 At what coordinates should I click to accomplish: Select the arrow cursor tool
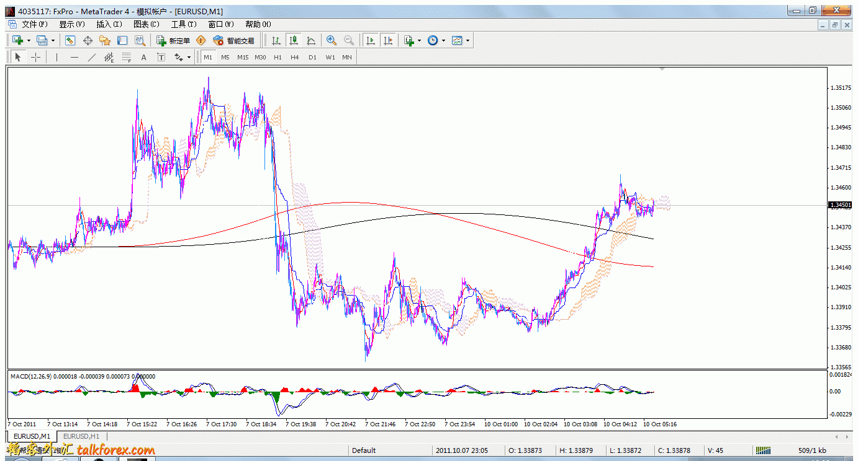click(17, 57)
